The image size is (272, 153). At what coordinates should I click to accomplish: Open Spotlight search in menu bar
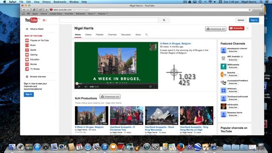click(x=261, y=2)
